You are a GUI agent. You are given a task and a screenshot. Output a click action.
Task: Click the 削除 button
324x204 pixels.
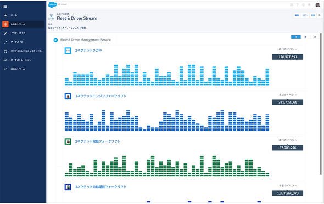click(x=313, y=15)
